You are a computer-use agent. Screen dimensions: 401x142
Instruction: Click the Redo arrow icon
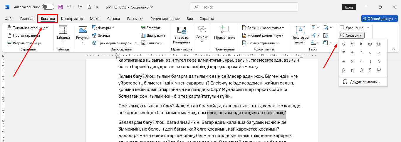(x=80, y=7)
